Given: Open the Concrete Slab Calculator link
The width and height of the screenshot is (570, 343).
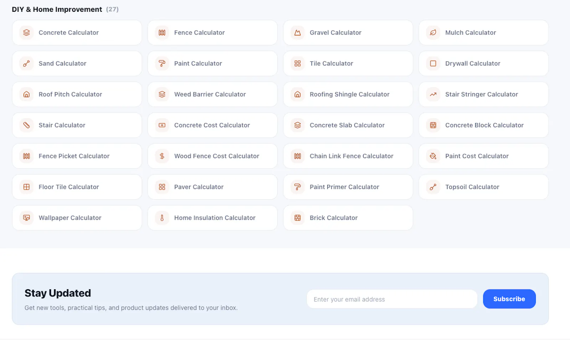Looking at the screenshot, I should pos(348,125).
